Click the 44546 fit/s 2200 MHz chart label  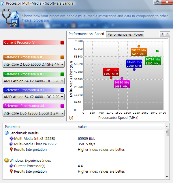pos(134,64)
